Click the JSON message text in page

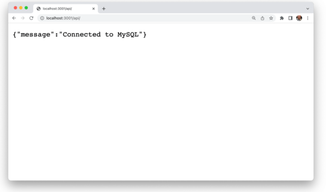80,34
